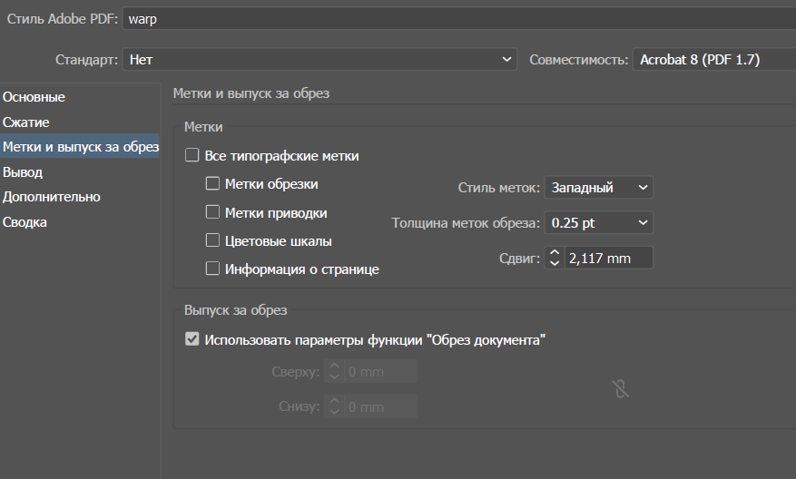The height and width of the screenshot is (479, 796).
Task: Click the bleed link chain icon
Action: tap(621, 390)
